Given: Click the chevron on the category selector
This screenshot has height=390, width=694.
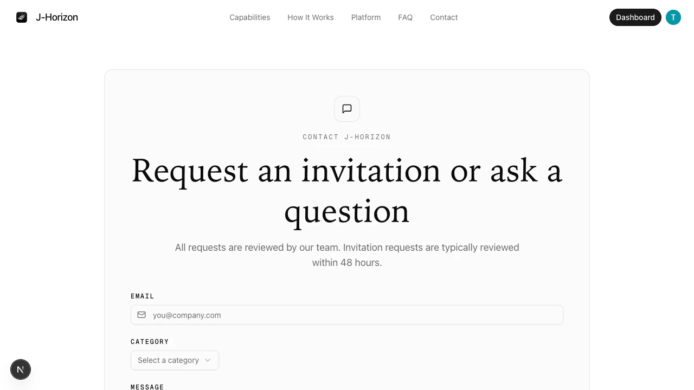Looking at the screenshot, I should tap(208, 360).
